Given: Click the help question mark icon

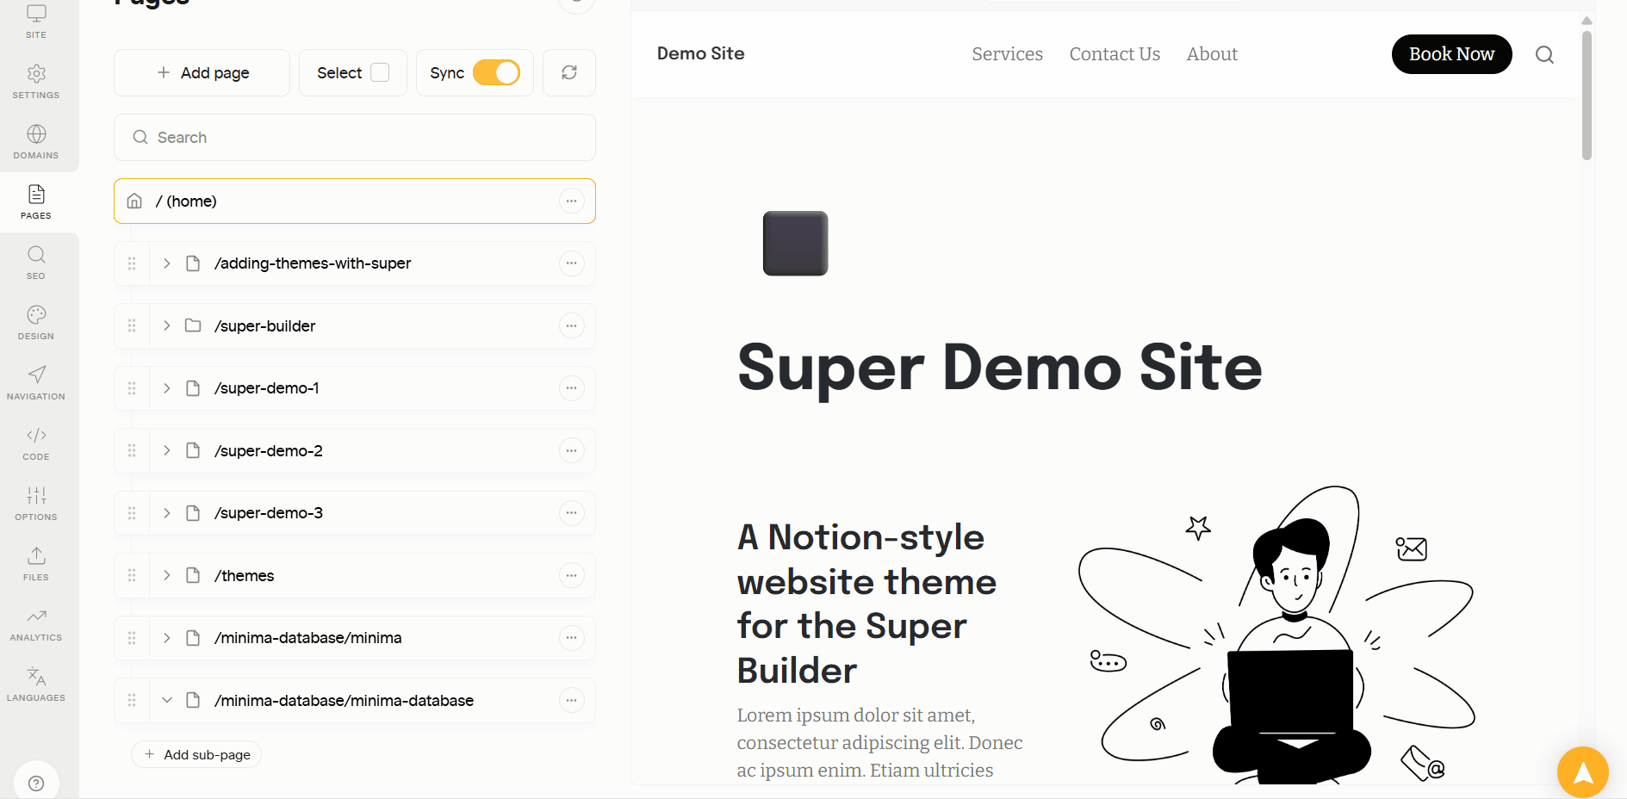Looking at the screenshot, I should [36, 783].
